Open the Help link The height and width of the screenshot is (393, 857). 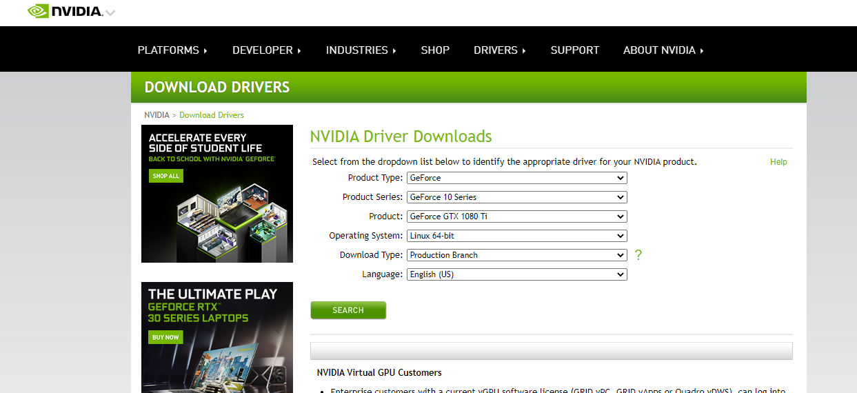(x=778, y=162)
